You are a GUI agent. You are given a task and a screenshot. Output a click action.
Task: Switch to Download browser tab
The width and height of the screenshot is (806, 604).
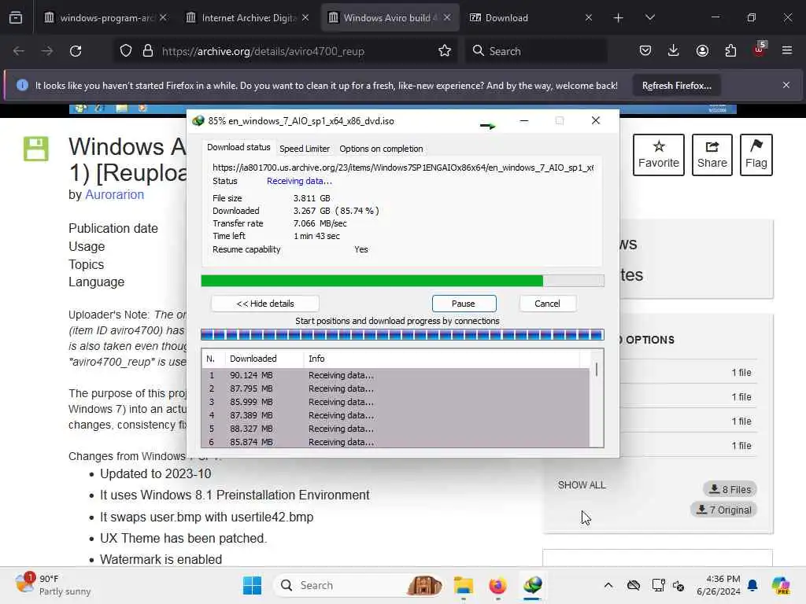click(x=531, y=18)
